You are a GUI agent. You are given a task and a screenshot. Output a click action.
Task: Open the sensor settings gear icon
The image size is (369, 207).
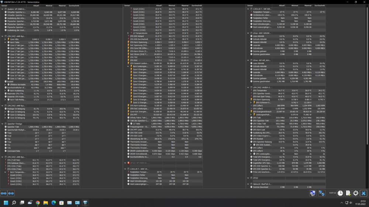(x=356, y=193)
